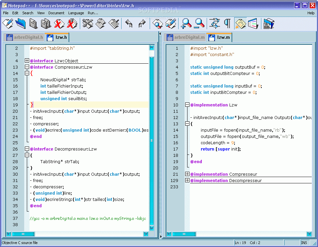318x247 pixels.
Task: Undo last action with left arrow icon
Action: coord(129,23)
